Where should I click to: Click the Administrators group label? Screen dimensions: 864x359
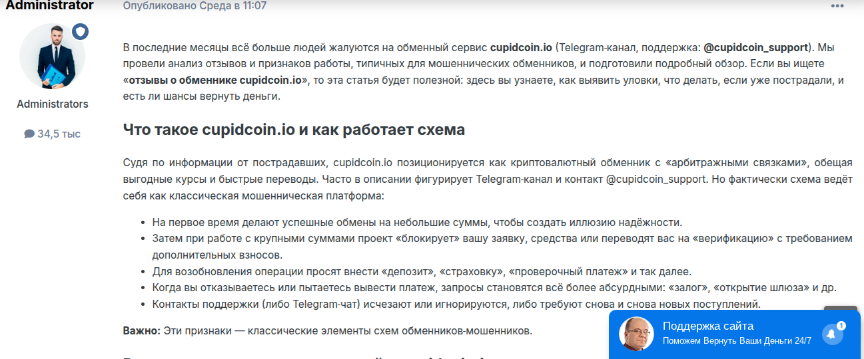pos(53,104)
